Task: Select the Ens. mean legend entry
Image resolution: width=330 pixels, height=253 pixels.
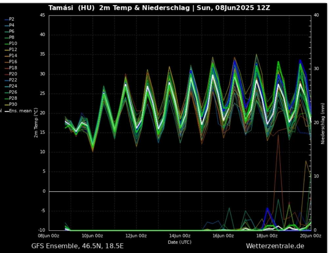Action: (20, 111)
